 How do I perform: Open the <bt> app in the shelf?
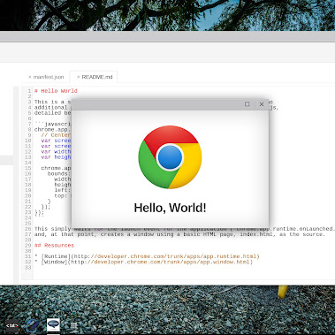click(x=12, y=325)
